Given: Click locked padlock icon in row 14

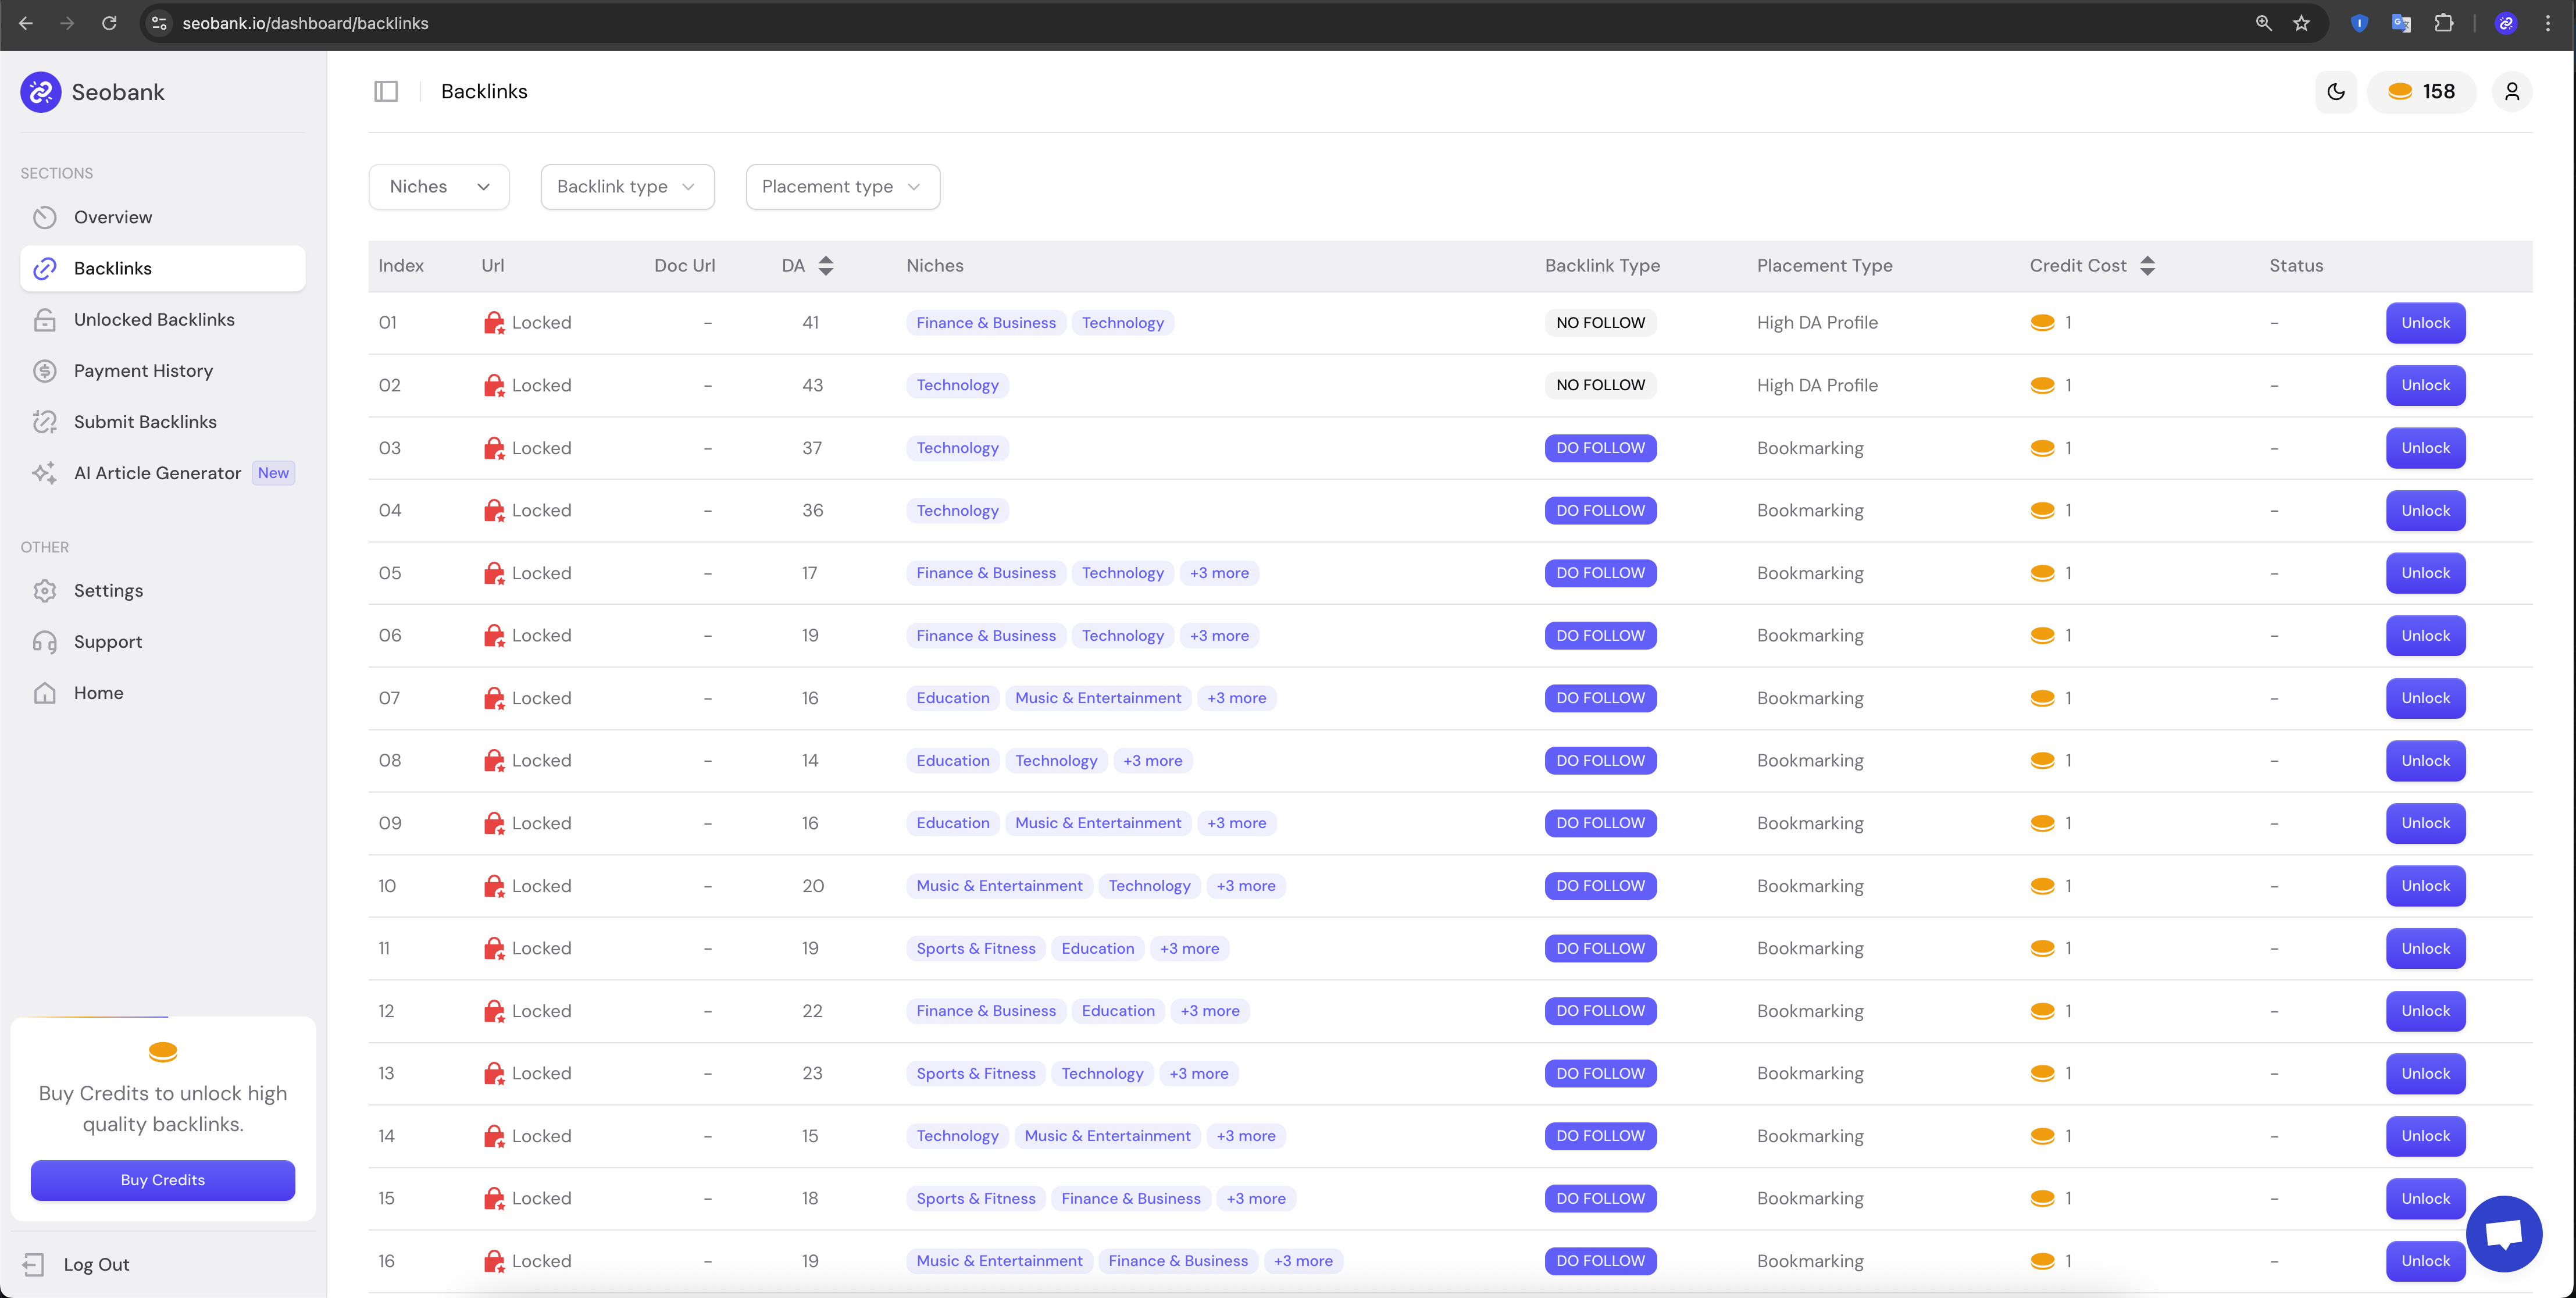Looking at the screenshot, I should 494,1136.
